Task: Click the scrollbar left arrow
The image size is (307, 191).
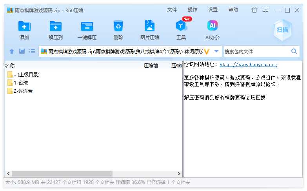Action: [8, 173]
